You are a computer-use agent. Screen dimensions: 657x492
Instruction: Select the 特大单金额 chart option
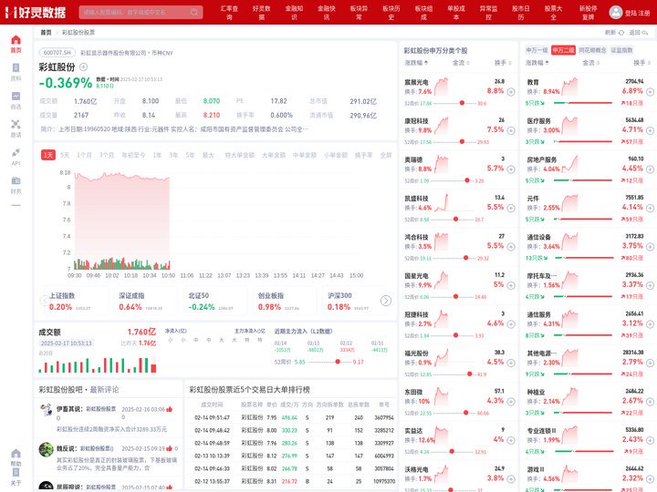[240, 155]
